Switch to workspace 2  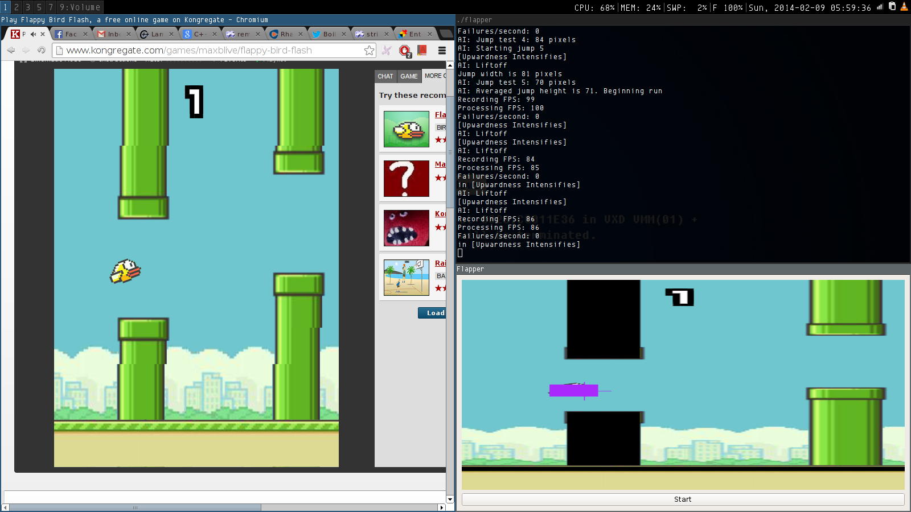pos(17,7)
